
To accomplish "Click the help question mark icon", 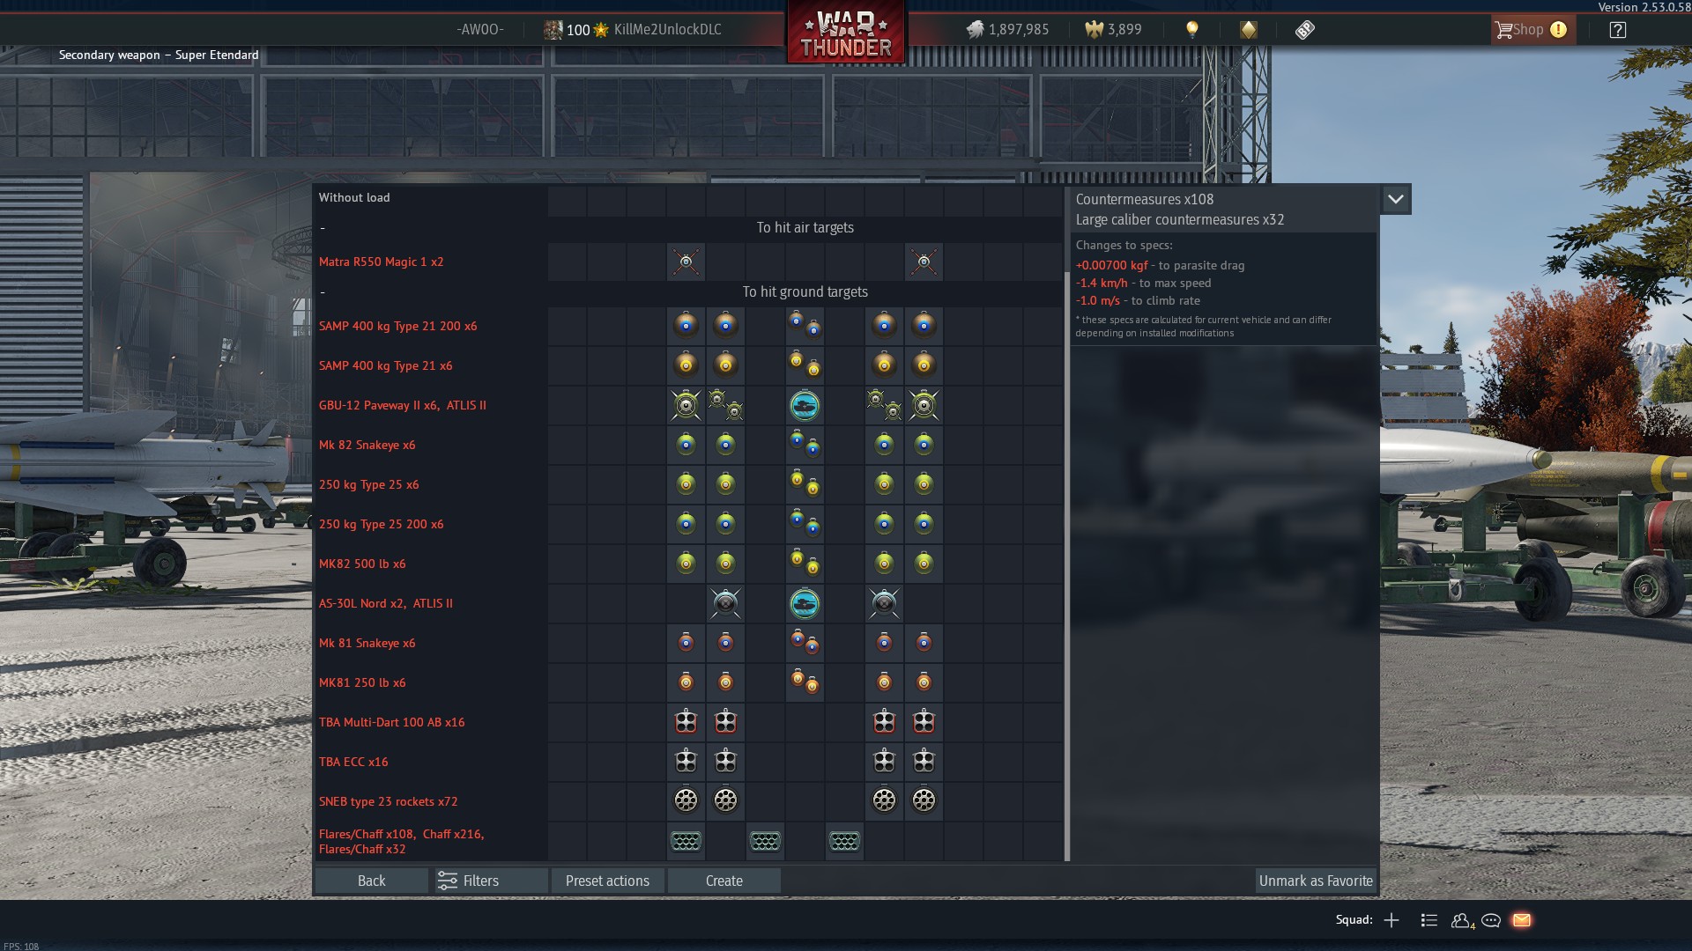I will (x=1617, y=30).
